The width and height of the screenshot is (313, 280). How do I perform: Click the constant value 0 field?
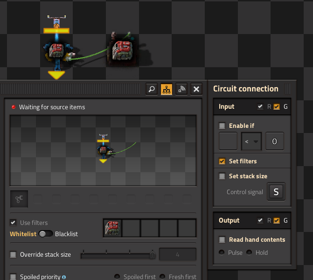click(x=274, y=141)
